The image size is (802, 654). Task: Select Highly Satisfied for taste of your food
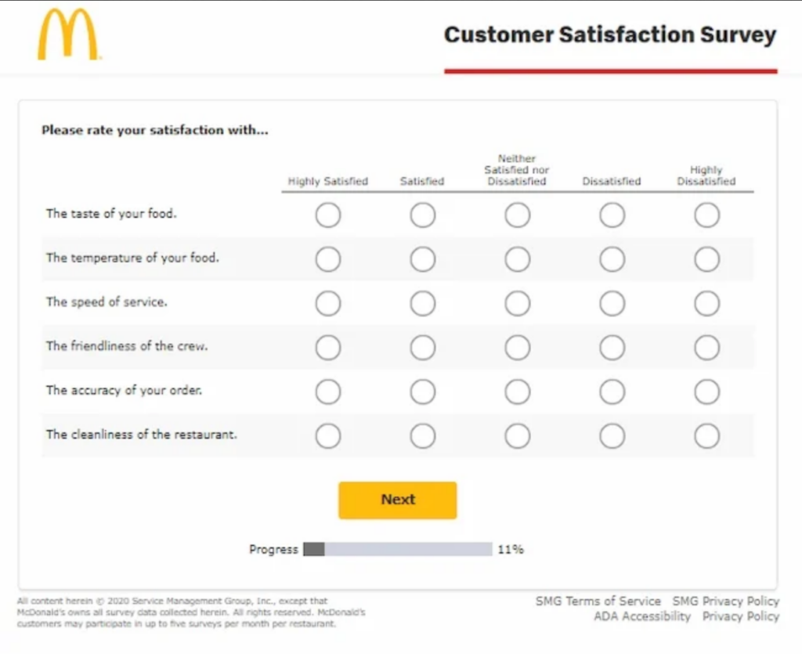[328, 215]
